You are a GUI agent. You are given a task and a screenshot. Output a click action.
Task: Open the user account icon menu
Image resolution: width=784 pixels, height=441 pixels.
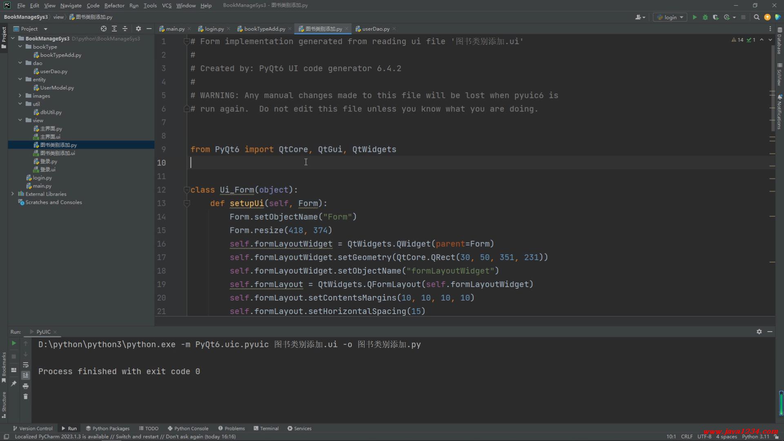(x=640, y=17)
